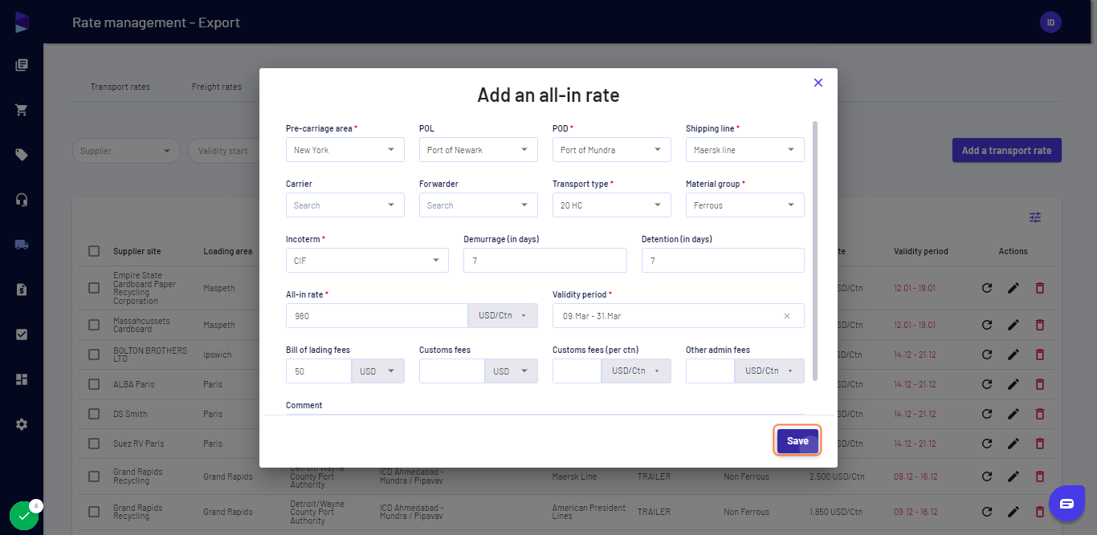Image resolution: width=1097 pixels, height=535 pixels.
Task: Open the POD Port of Mundra dropdown
Action: click(x=612, y=150)
